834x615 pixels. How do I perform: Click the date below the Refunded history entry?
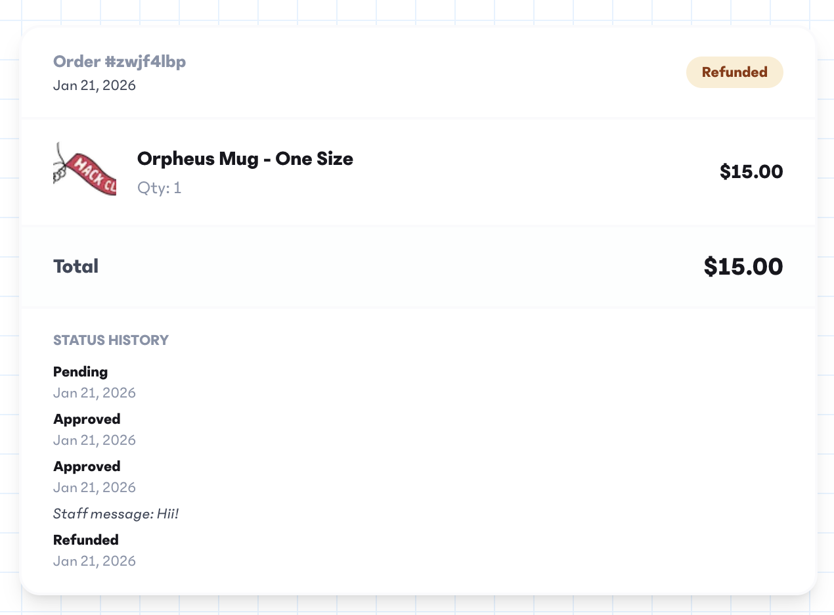pyautogui.click(x=95, y=561)
